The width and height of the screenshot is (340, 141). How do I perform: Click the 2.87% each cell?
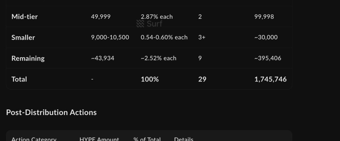point(157,17)
